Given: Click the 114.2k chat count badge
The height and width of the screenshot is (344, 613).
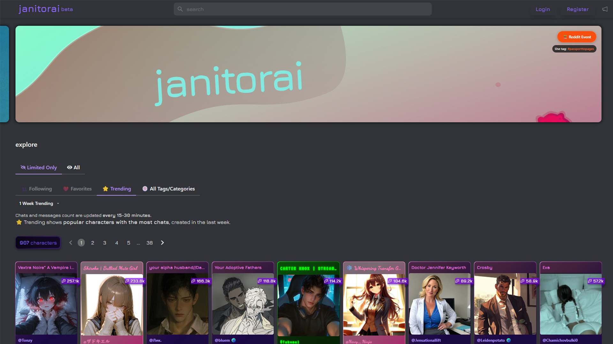Looking at the screenshot, I should (x=333, y=281).
